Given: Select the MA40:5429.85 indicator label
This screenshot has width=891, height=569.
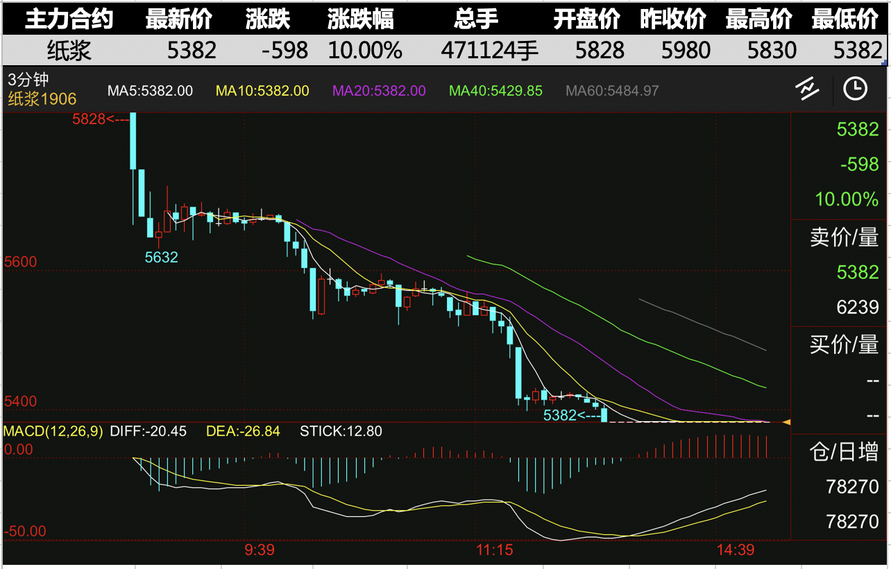Looking at the screenshot, I should pos(495,90).
